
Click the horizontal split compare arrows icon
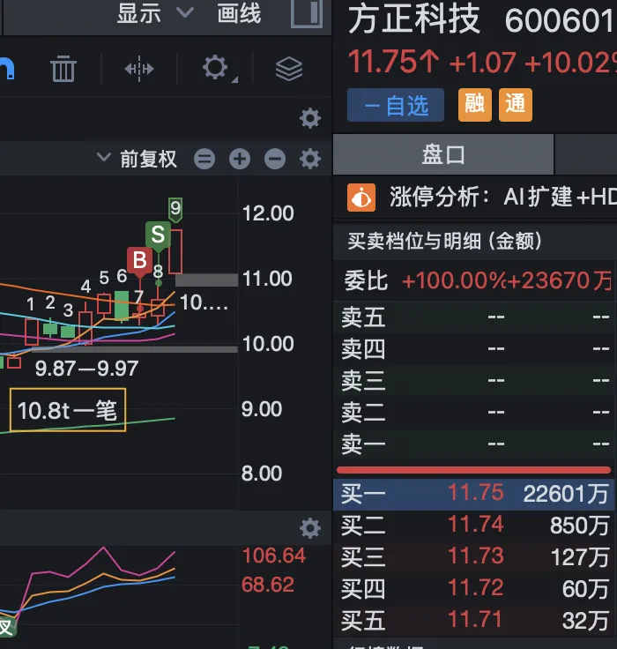pyautogui.click(x=139, y=68)
